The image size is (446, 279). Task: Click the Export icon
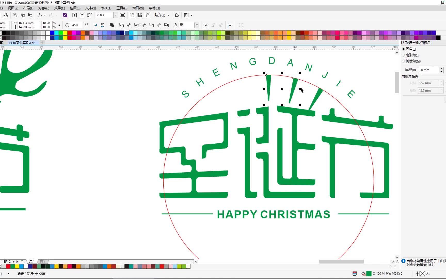tap(82, 15)
